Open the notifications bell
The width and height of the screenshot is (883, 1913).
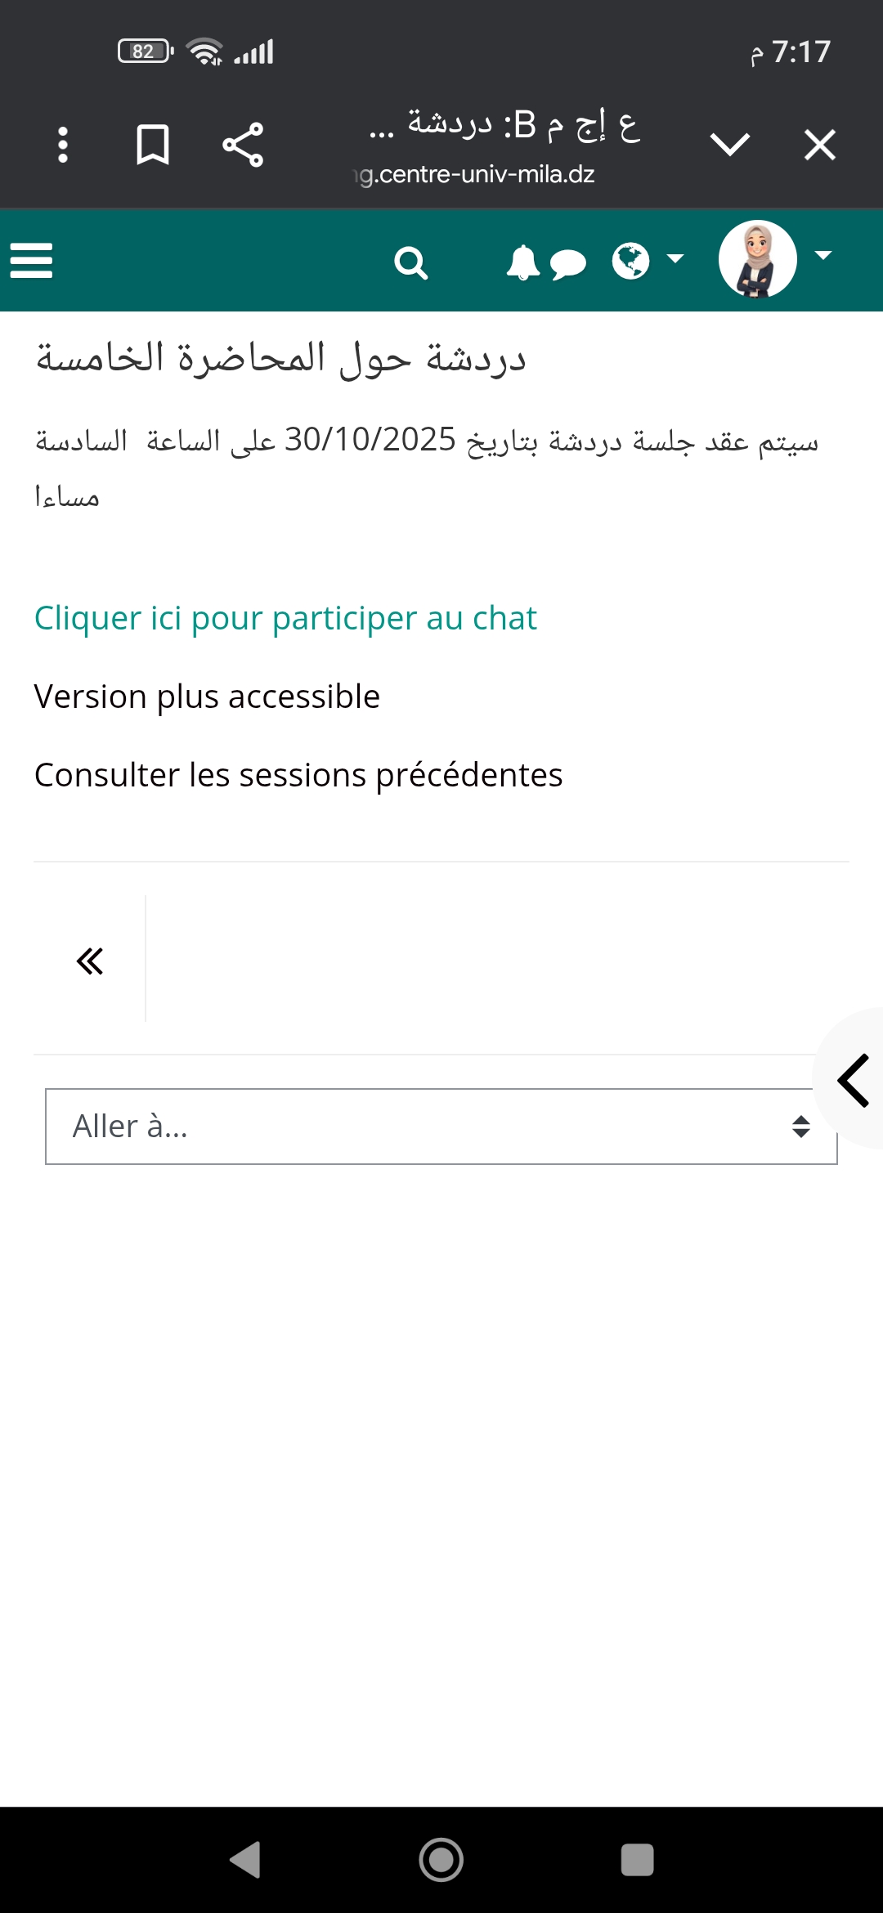522,262
